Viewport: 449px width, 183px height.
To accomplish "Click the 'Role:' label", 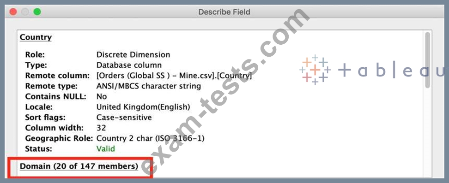I will point(35,54).
